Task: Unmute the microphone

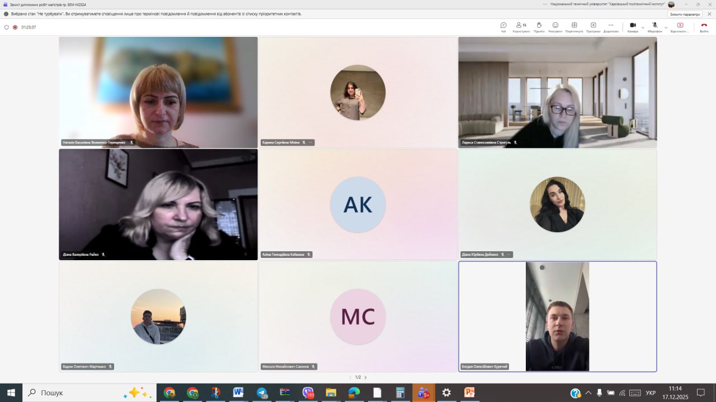Action: click(654, 27)
